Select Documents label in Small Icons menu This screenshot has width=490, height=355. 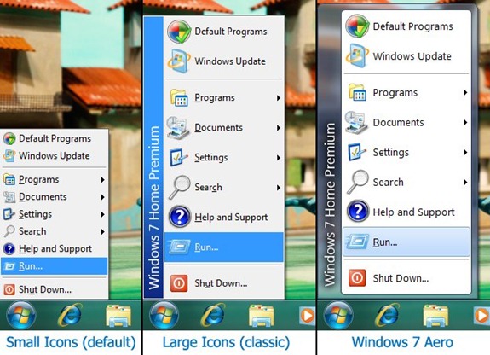pyautogui.click(x=43, y=196)
